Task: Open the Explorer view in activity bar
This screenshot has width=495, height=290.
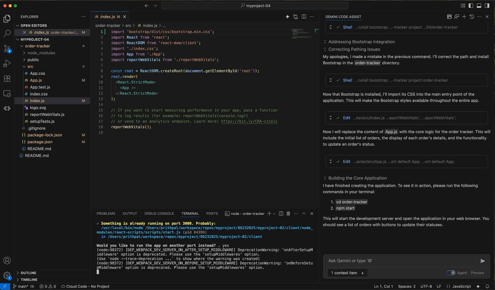Action: point(7,19)
